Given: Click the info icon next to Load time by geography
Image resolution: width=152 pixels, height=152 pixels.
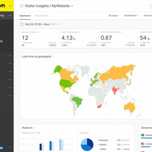Looking at the screenshot, I should click(x=53, y=57).
